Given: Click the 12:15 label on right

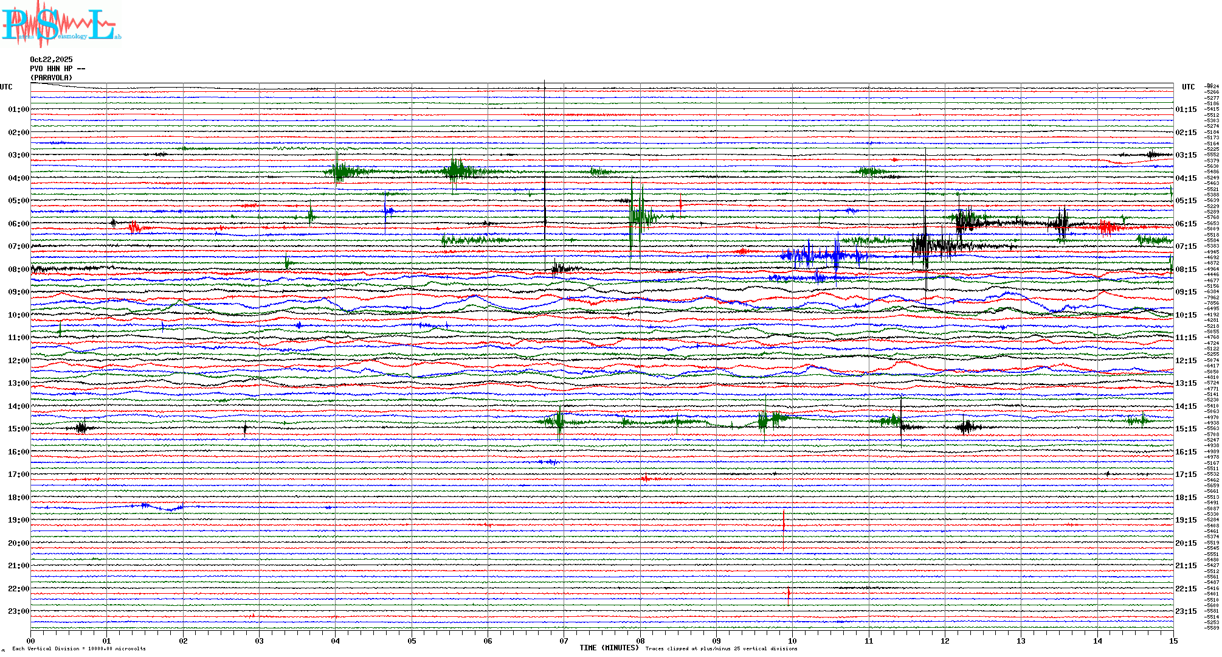Looking at the screenshot, I should point(1186,361).
